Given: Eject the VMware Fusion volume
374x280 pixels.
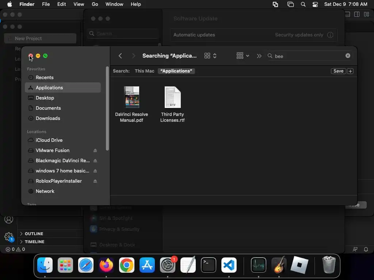Looking at the screenshot, I should click(x=95, y=151).
